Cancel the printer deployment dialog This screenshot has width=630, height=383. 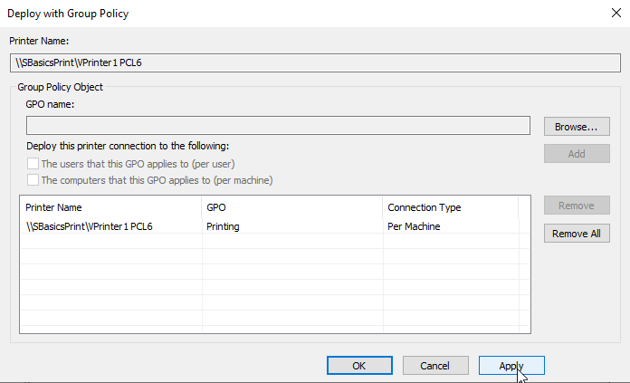435,365
